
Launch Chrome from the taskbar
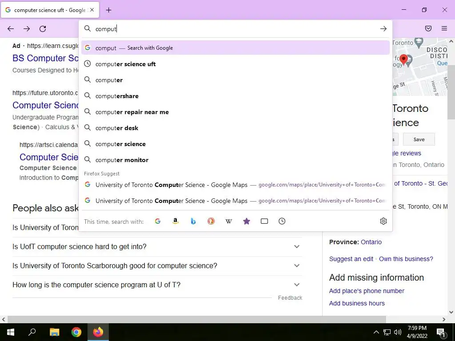pos(76,332)
